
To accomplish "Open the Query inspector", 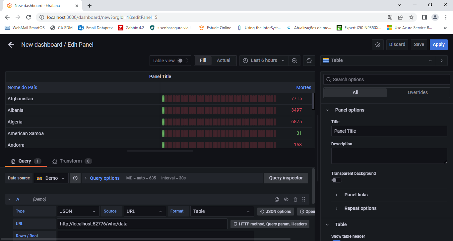I will [286, 178].
